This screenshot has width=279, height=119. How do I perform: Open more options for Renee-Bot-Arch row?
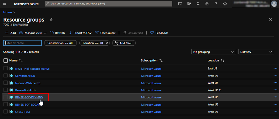(275, 90)
